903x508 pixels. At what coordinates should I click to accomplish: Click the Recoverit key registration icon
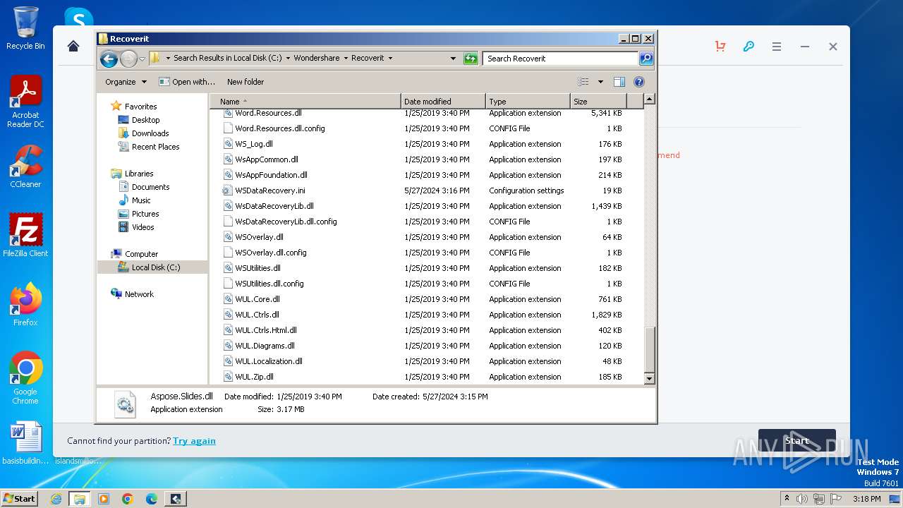749,47
